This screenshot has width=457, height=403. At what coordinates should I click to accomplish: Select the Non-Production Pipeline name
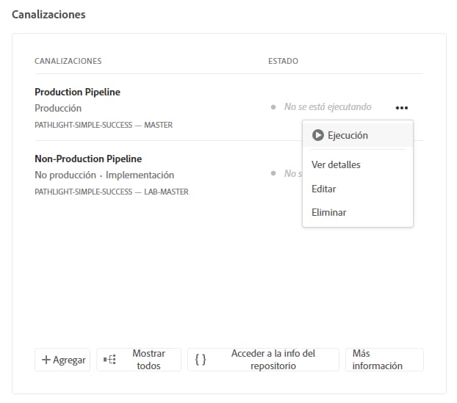tap(88, 159)
